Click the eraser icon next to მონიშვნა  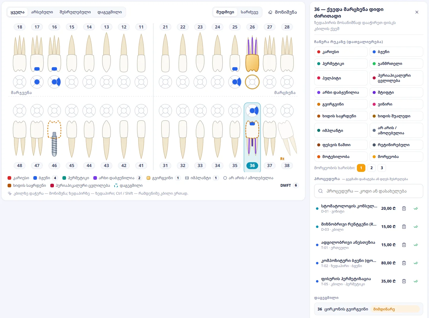pos(270,12)
